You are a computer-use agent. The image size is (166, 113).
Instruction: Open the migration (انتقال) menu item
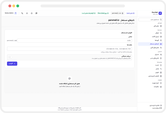pos(151,33)
